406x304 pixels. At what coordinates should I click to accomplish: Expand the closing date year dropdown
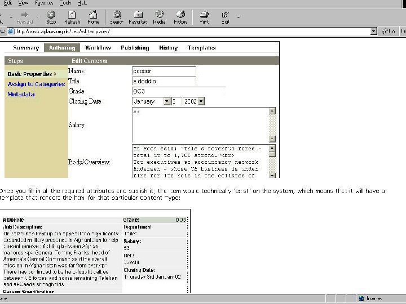tap(201, 101)
